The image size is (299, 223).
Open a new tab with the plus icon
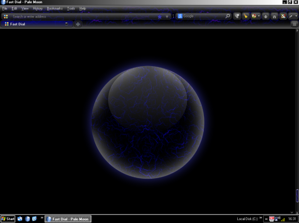click(78, 24)
